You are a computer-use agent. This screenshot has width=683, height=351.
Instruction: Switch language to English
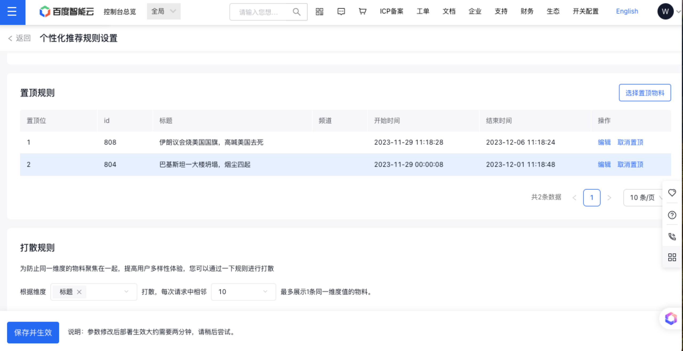(x=627, y=11)
